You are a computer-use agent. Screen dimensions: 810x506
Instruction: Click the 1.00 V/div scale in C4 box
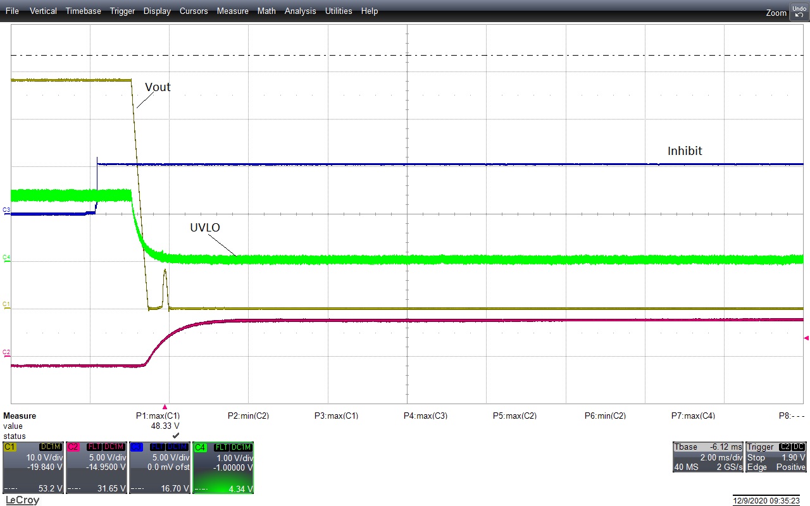pos(234,457)
